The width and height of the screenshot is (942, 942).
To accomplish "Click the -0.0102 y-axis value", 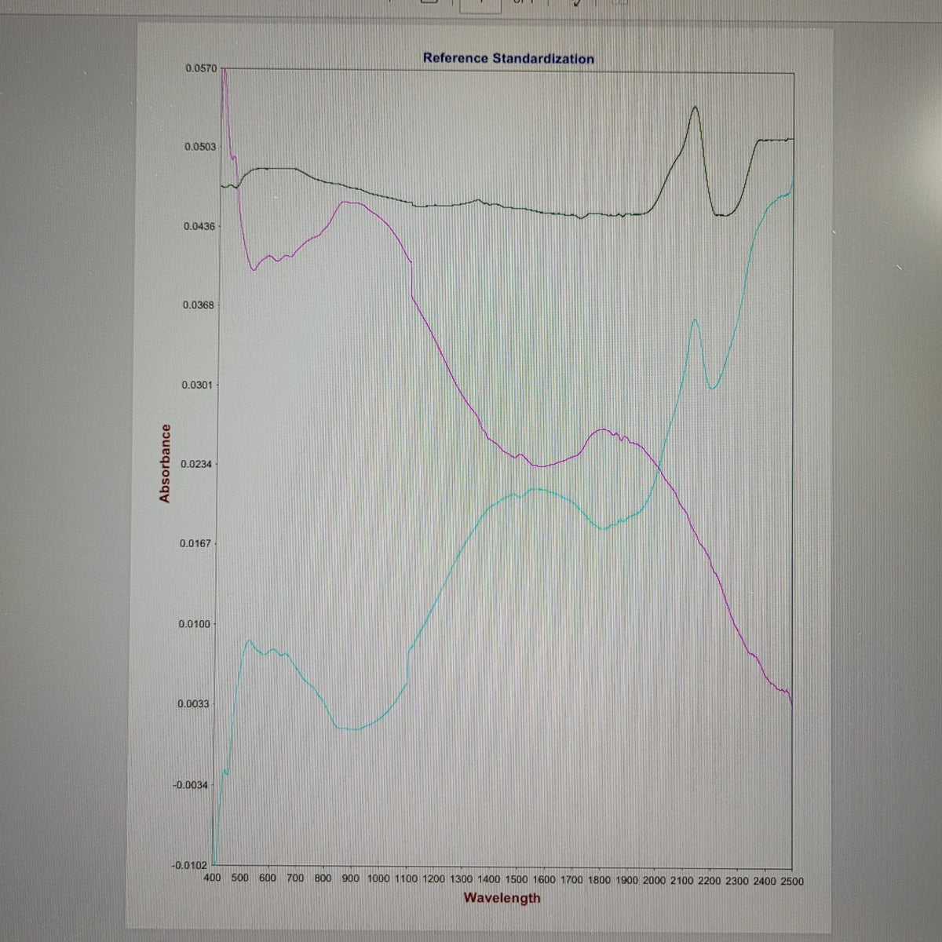I will [188, 865].
